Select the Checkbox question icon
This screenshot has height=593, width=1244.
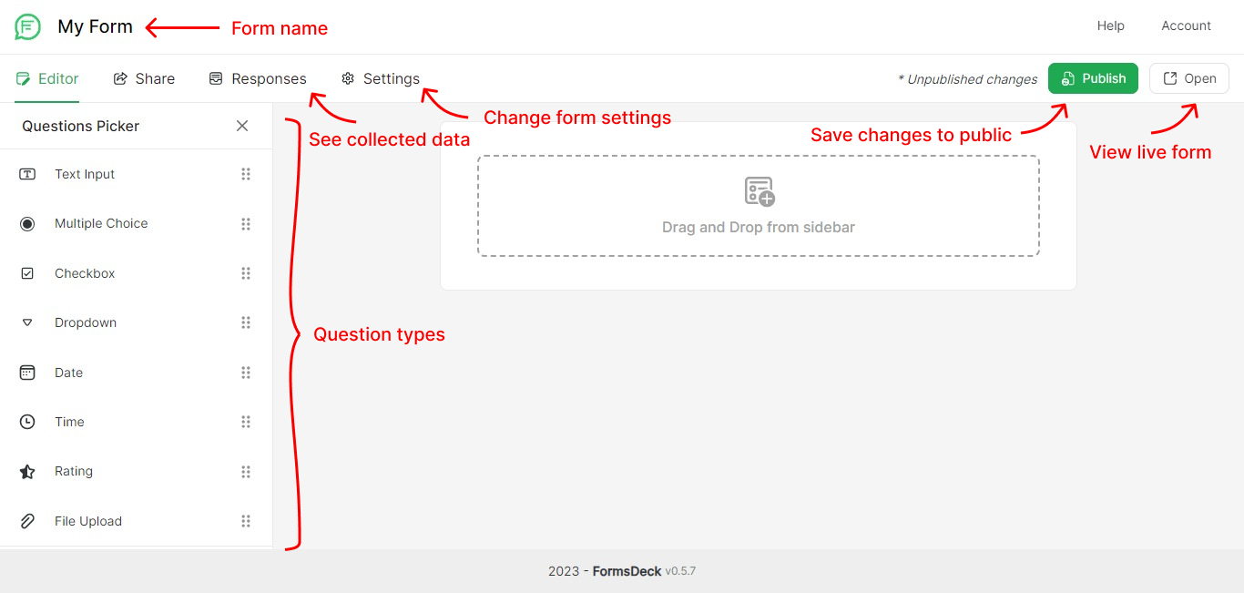27,272
